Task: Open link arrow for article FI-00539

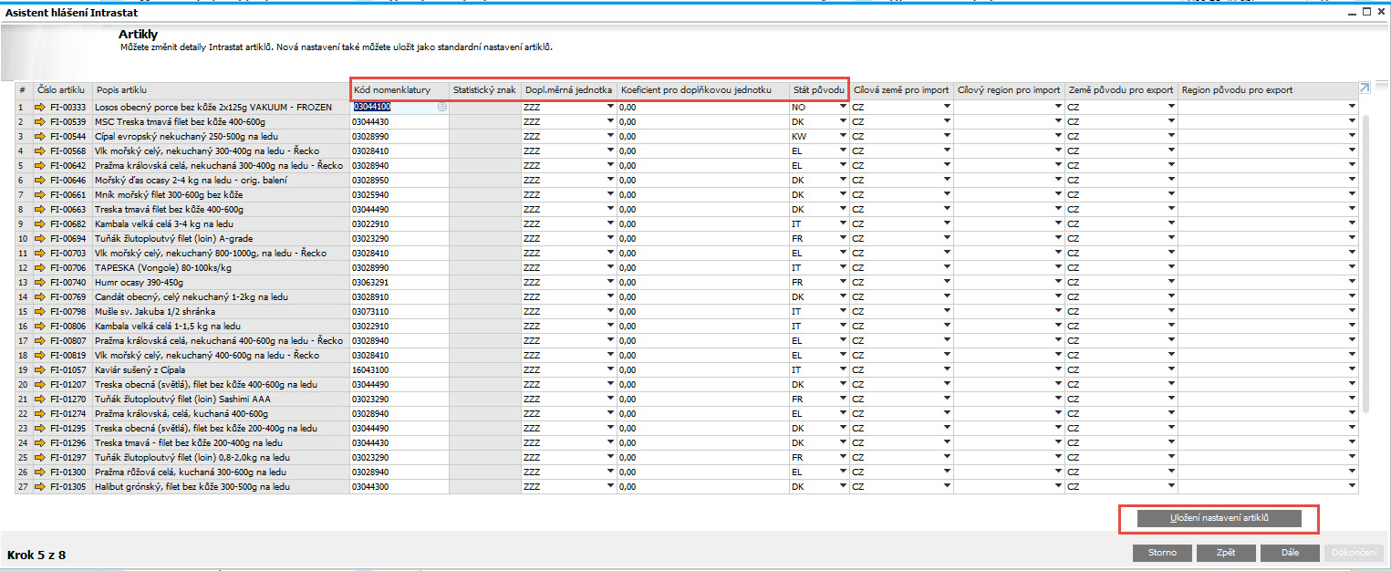Action: [41, 121]
